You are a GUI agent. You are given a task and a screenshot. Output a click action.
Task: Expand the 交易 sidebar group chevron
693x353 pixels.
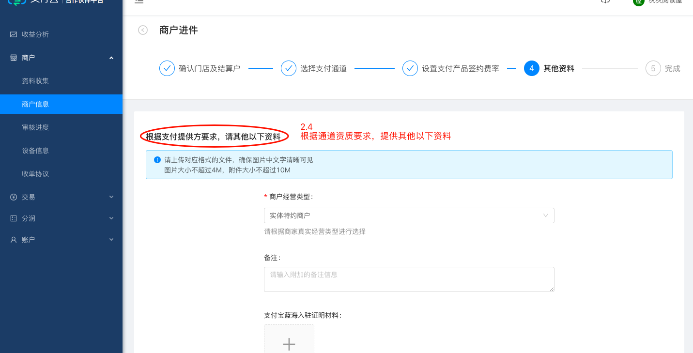[111, 197]
